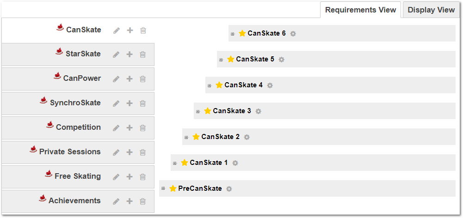This screenshot has width=463, height=218.
Task: Open the gear settings for CanSkate 3
Action: click(259, 111)
